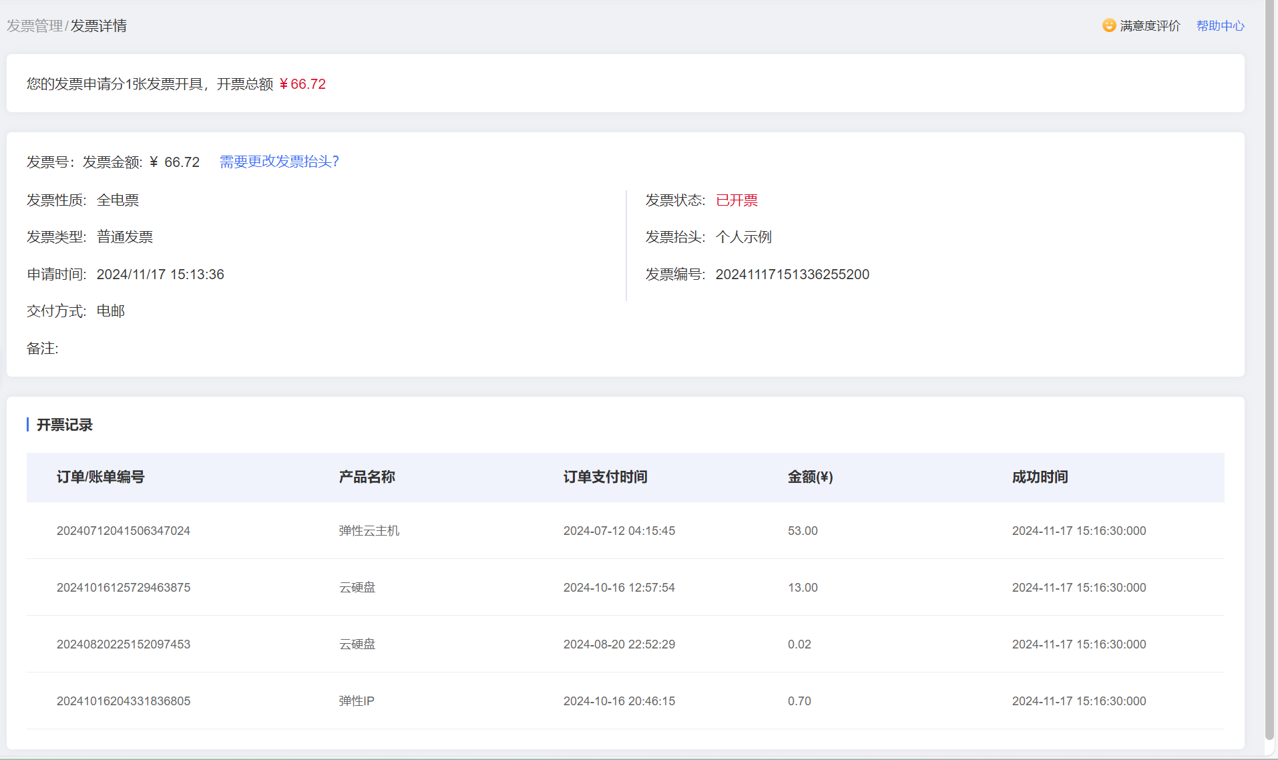Open the 帮助中心 help center link
Viewport: 1278px width, 760px height.
point(1220,26)
